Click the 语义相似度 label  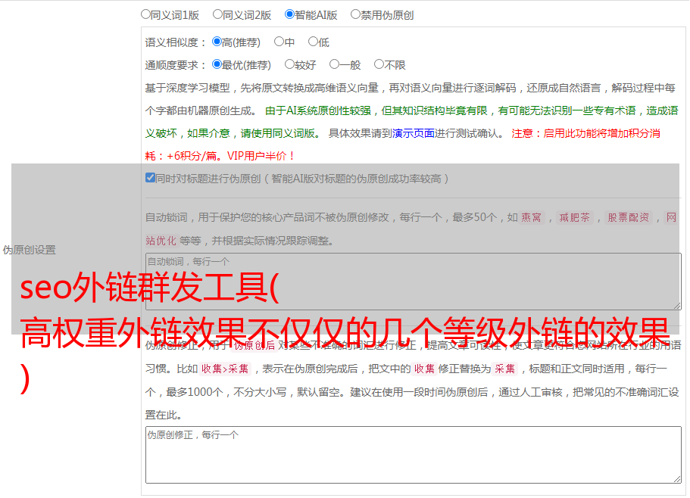pos(176,42)
